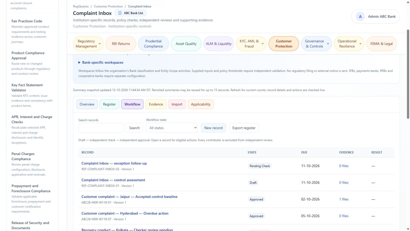Expand the Operational Resilience chevron

coord(360,44)
